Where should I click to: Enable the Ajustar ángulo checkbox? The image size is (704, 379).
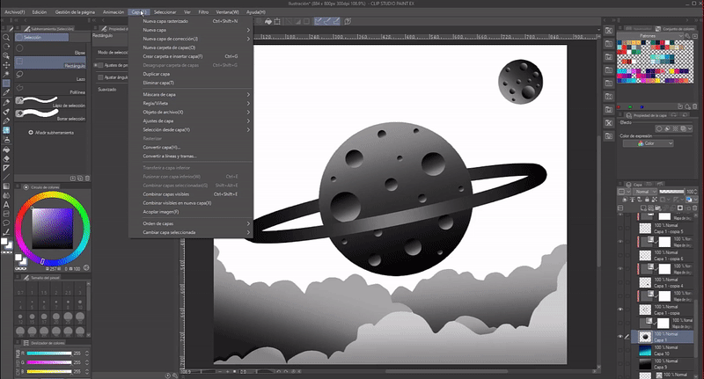[x=99, y=77]
